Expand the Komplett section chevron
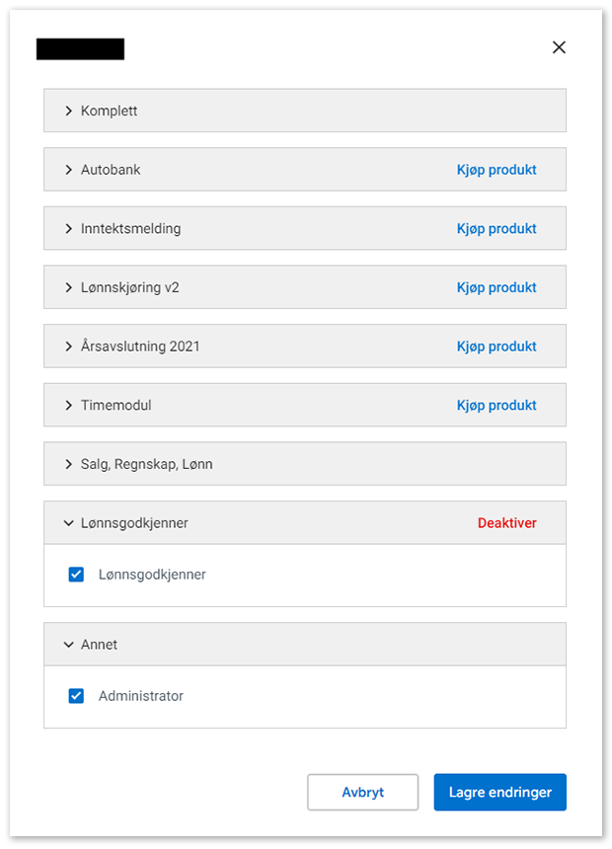The image size is (612, 849). [69, 111]
